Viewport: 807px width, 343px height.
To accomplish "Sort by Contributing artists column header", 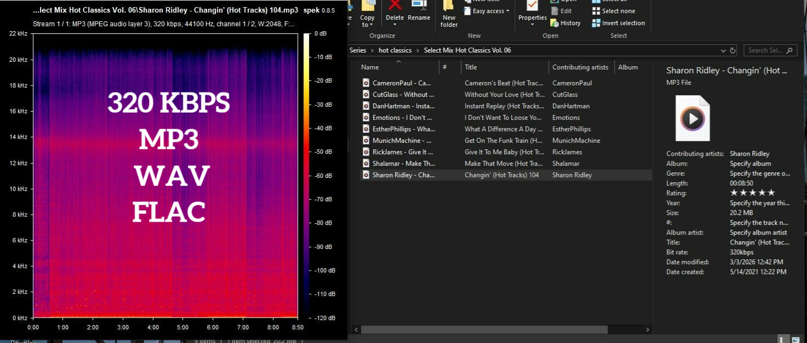I will coord(580,67).
